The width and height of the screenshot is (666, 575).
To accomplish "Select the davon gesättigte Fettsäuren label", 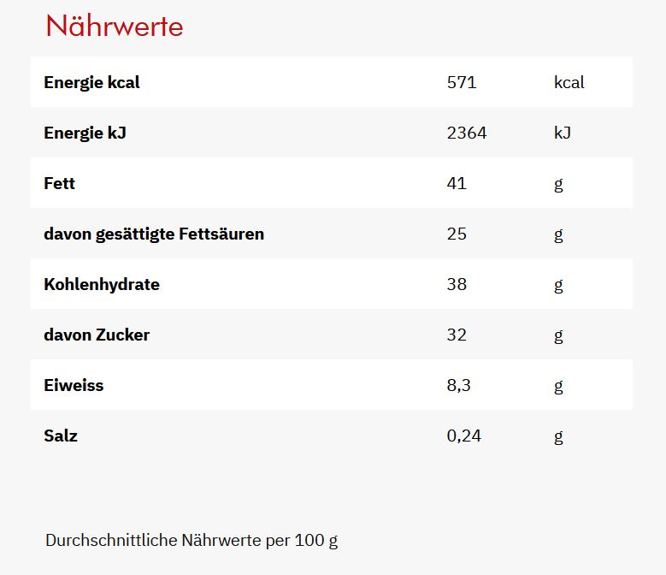I will click(154, 234).
